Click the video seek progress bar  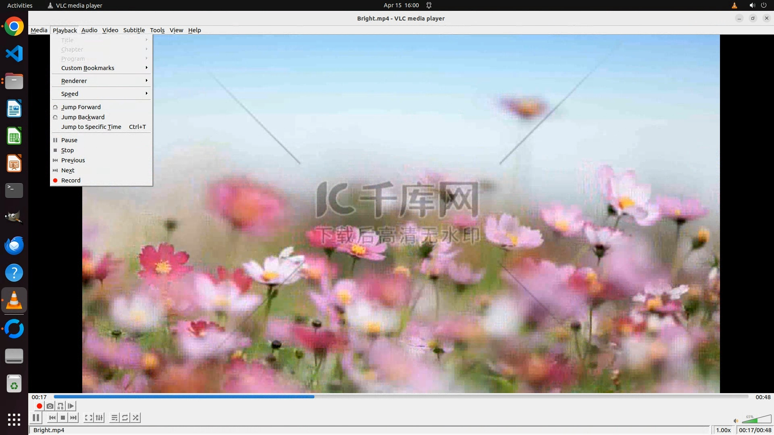[x=401, y=397]
